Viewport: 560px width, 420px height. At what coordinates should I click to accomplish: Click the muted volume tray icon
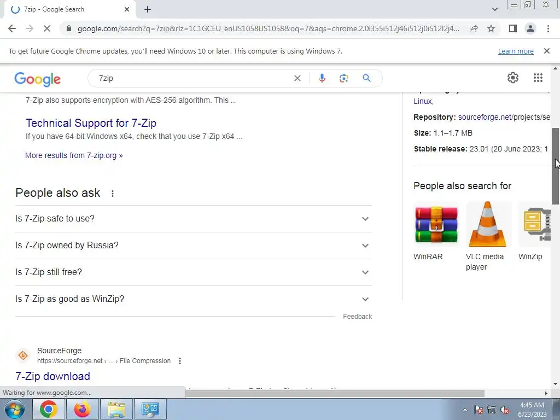(505, 410)
